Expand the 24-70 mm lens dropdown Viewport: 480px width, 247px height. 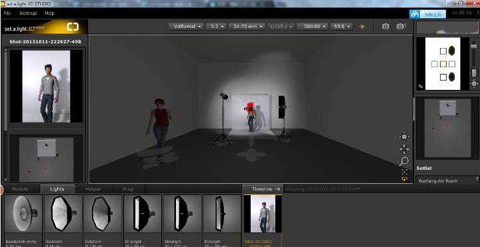pos(247,27)
